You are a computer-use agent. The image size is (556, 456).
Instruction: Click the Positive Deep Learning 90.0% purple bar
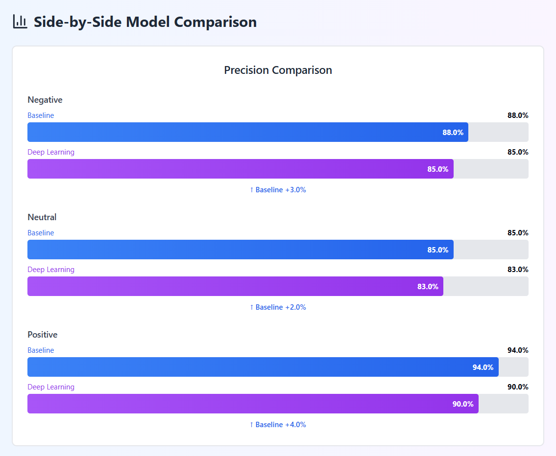click(x=253, y=404)
